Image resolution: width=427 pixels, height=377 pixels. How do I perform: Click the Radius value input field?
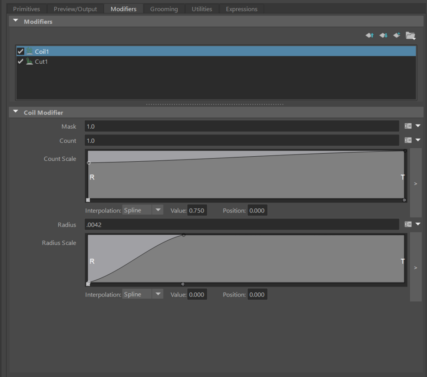[241, 225]
